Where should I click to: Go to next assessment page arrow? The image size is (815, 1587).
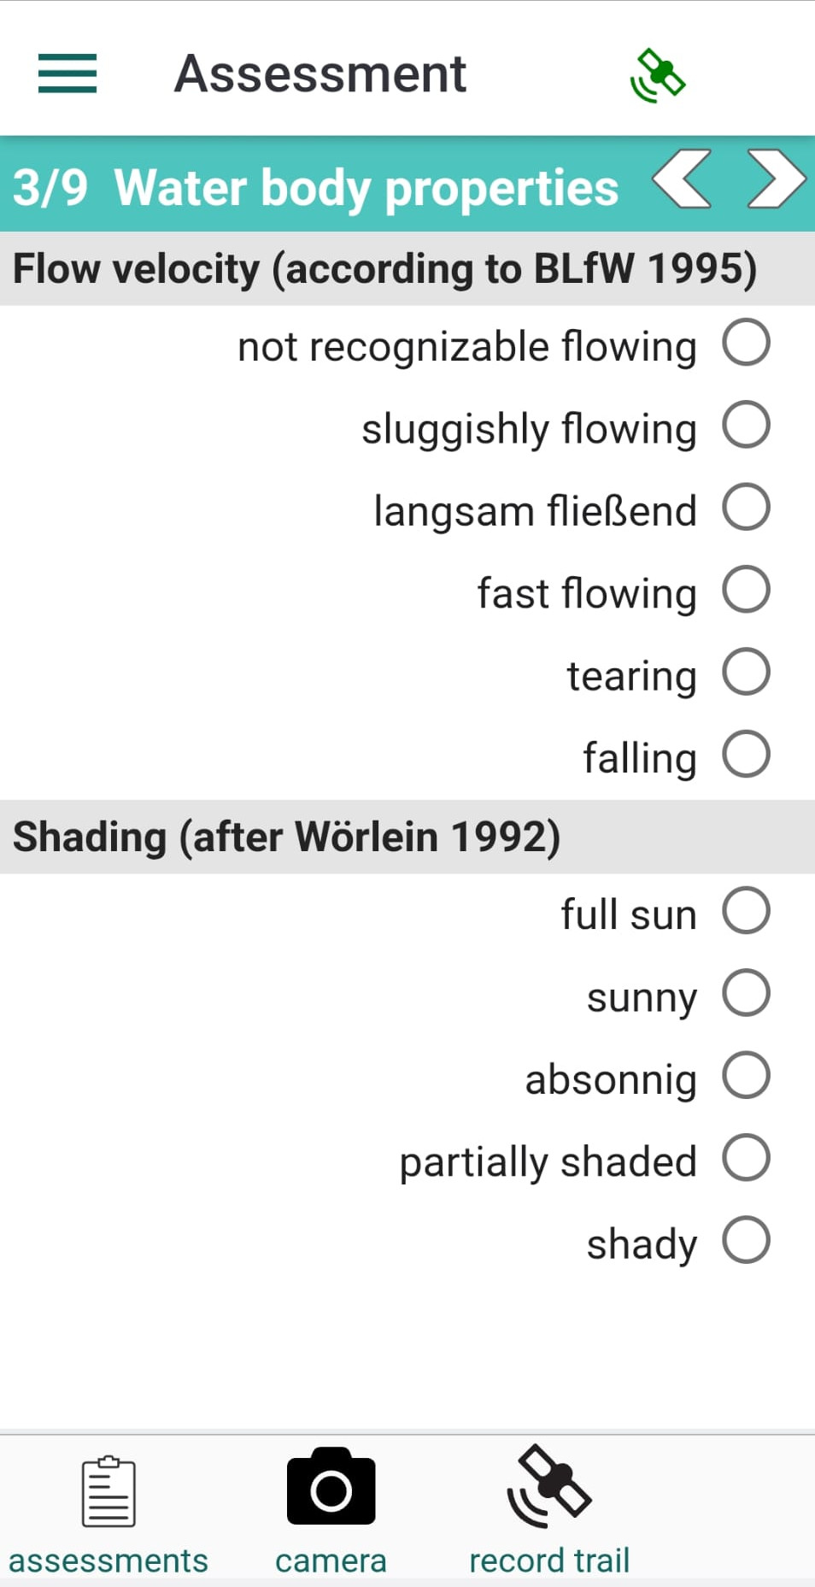(x=775, y=179)
